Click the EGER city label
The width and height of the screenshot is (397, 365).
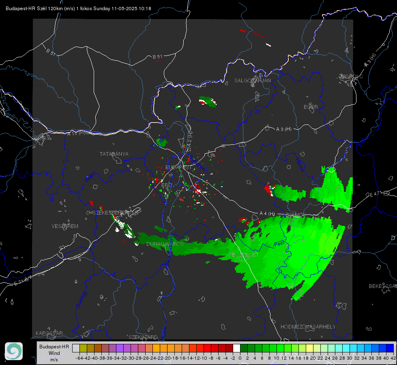click(311, 107)
